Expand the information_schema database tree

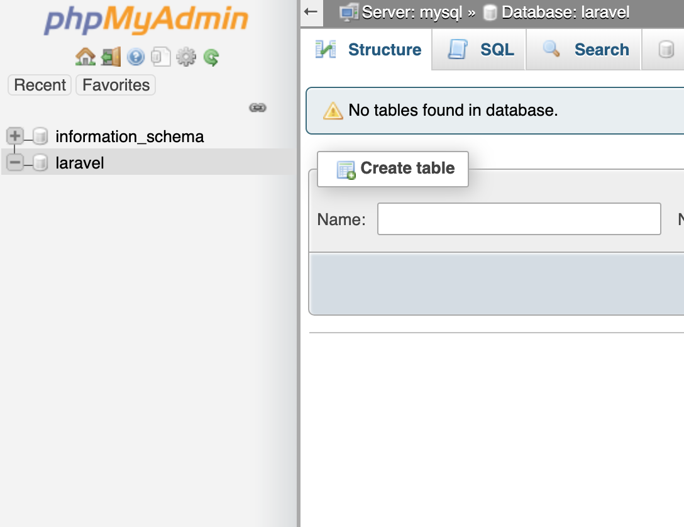pyautogui.click(x=14, y=136)
